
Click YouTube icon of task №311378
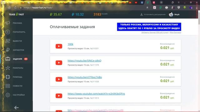tap(59, 63)
